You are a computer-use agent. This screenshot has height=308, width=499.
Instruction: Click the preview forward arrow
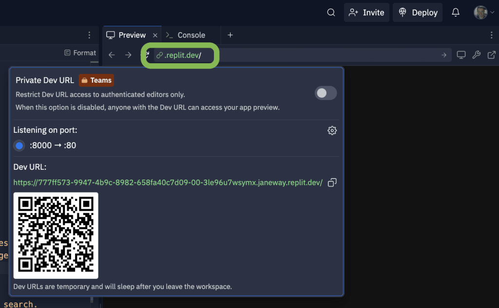pyautogui.click(x=128, y=55)
